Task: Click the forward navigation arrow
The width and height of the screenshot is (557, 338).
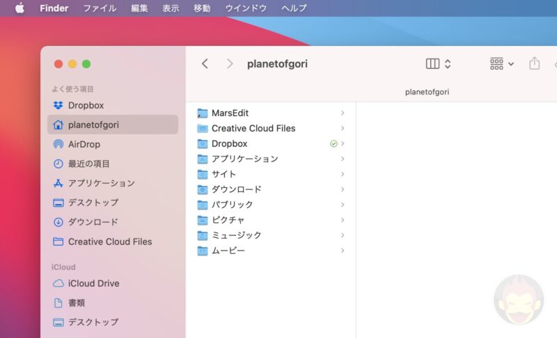Action: click(x=230, y=64)
